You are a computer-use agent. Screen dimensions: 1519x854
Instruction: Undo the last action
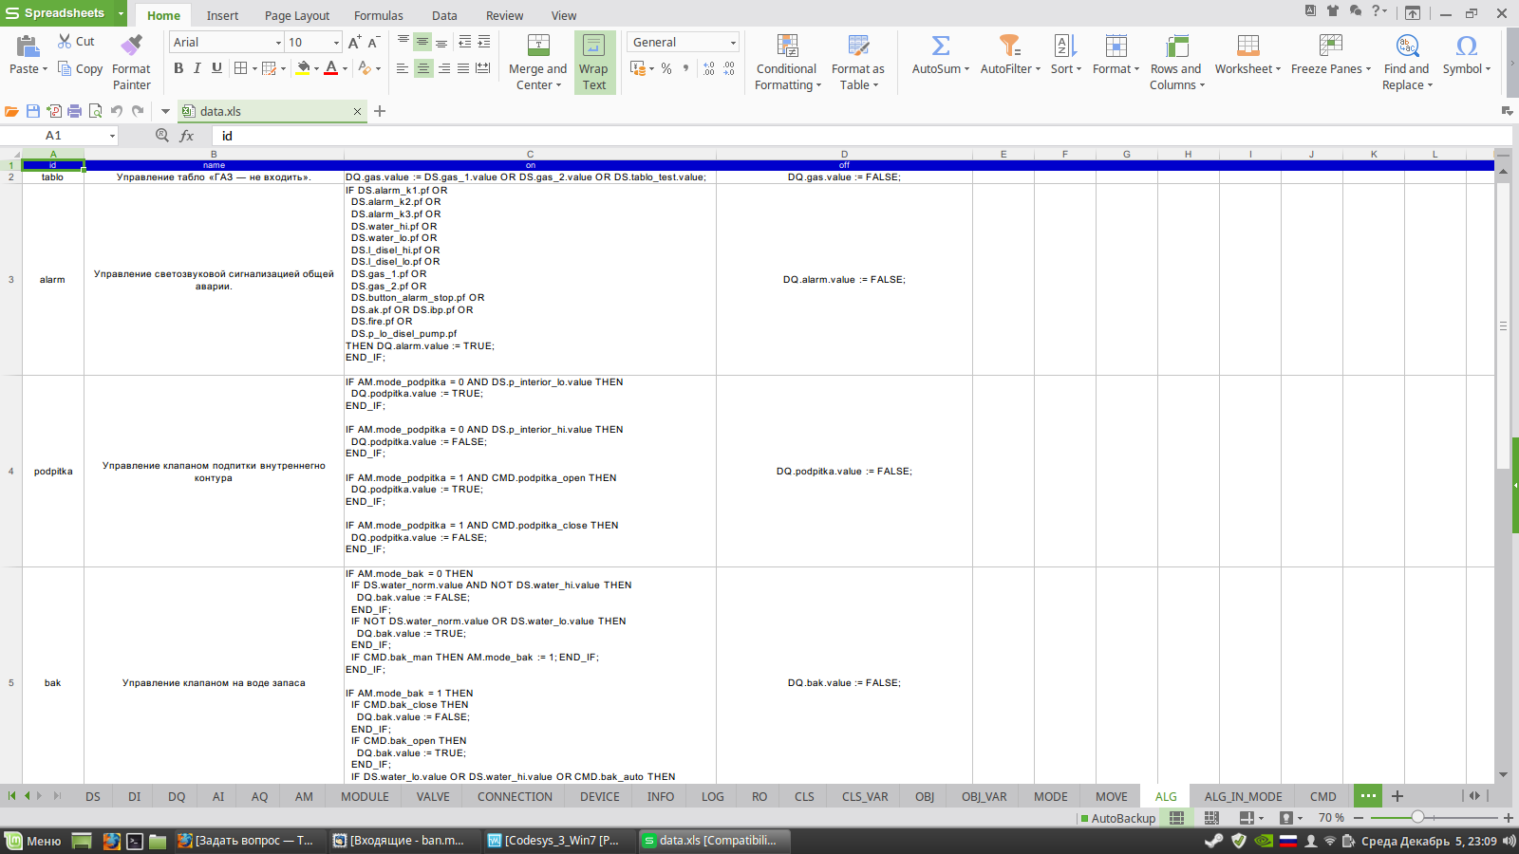pyautogui.click(x=117, y=111)
